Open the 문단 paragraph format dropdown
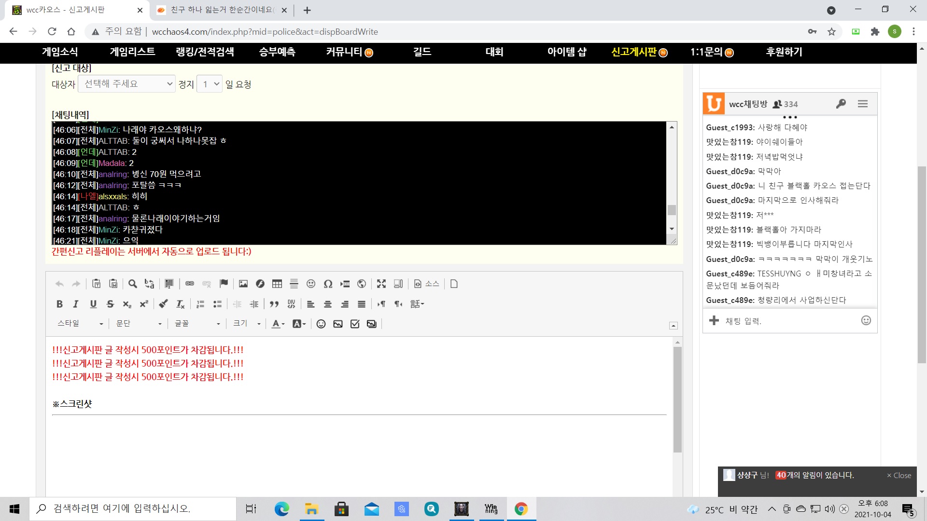The image size is (927, 521). coord(139,324)
